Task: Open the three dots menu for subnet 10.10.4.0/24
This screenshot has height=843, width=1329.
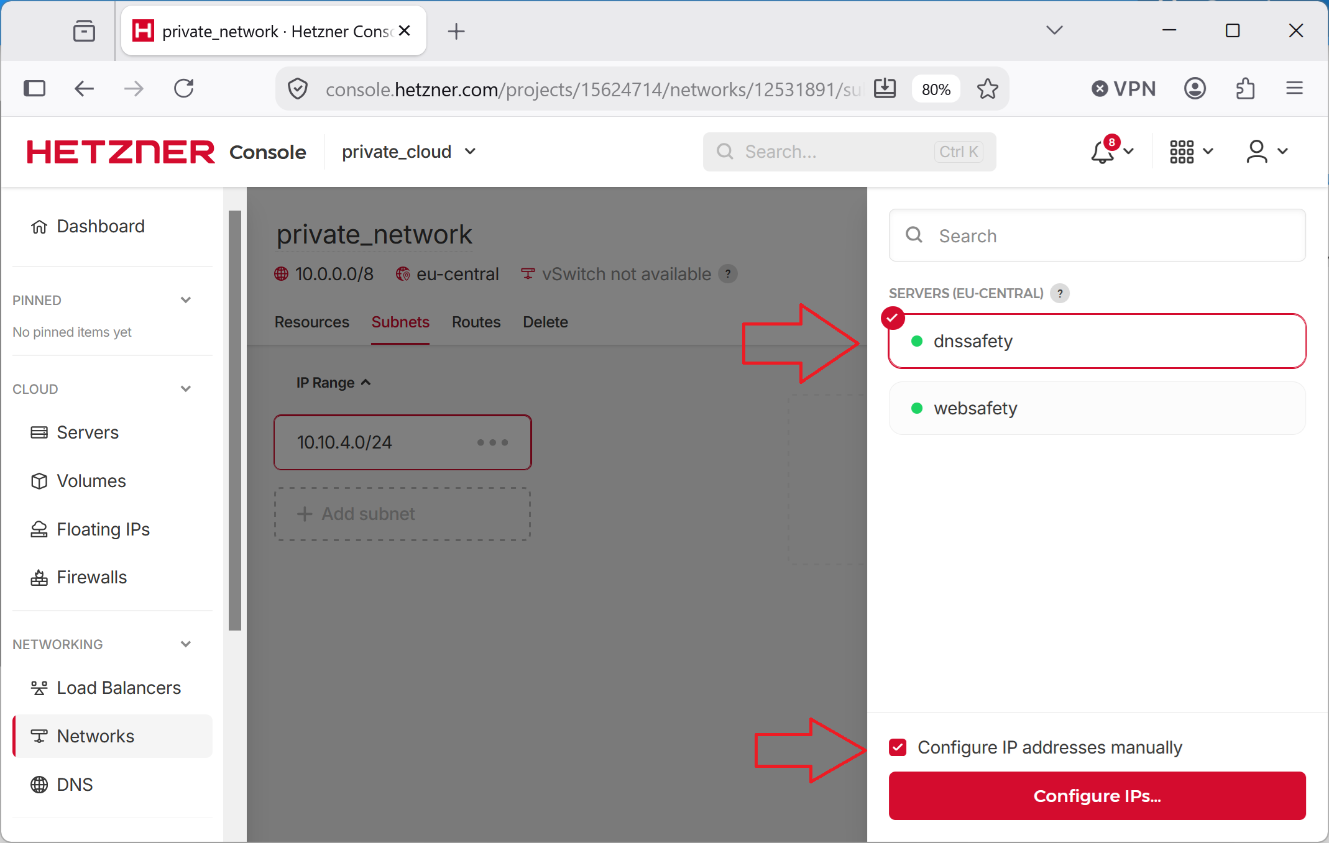Action: point(492,442)
